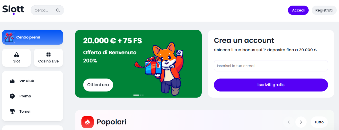Click the search magnifier icon
Image resolution: width=339 pixels, height=130 pixels.
tap(58, 10)
